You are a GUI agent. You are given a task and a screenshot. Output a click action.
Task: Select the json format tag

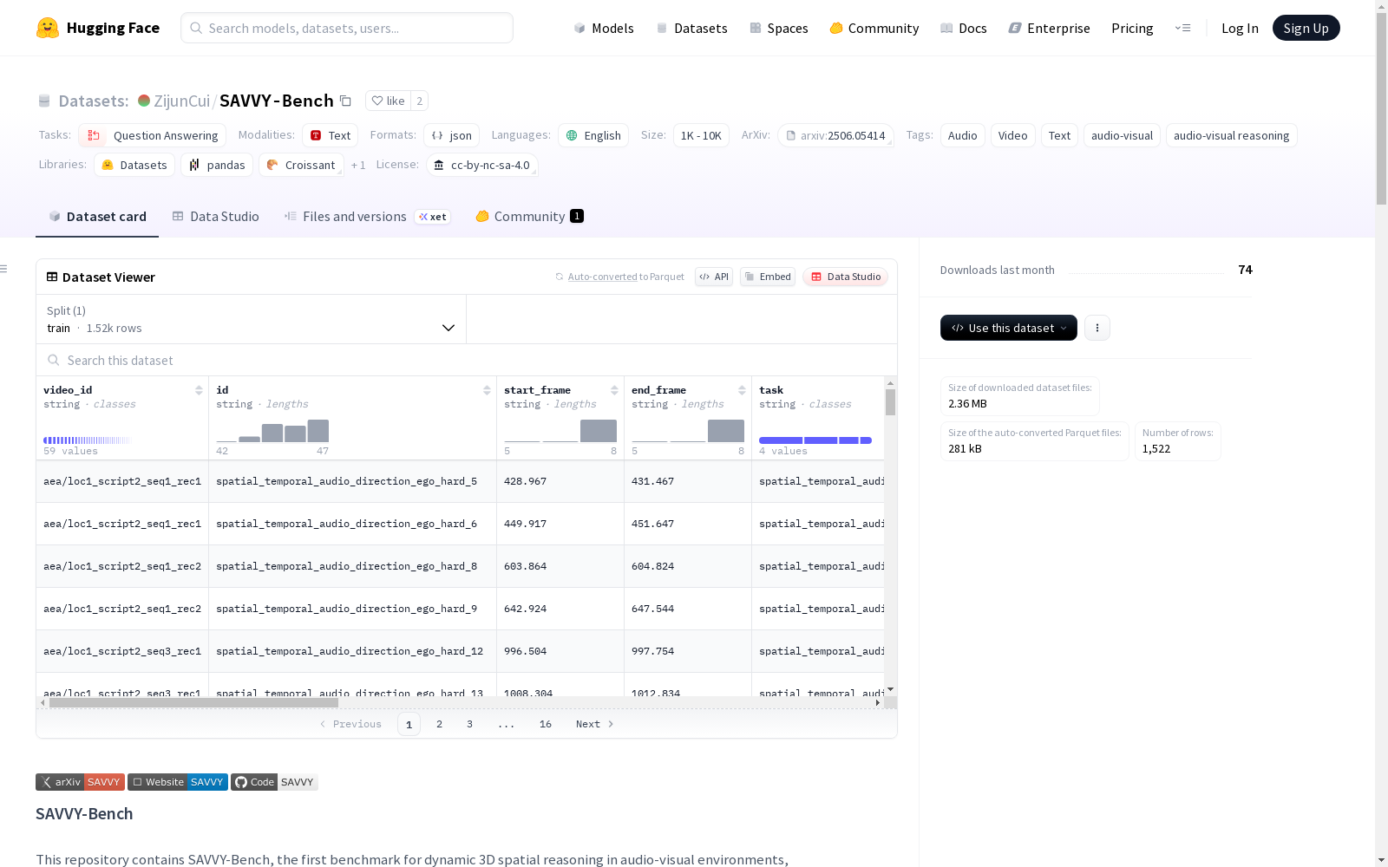(451, 135)
